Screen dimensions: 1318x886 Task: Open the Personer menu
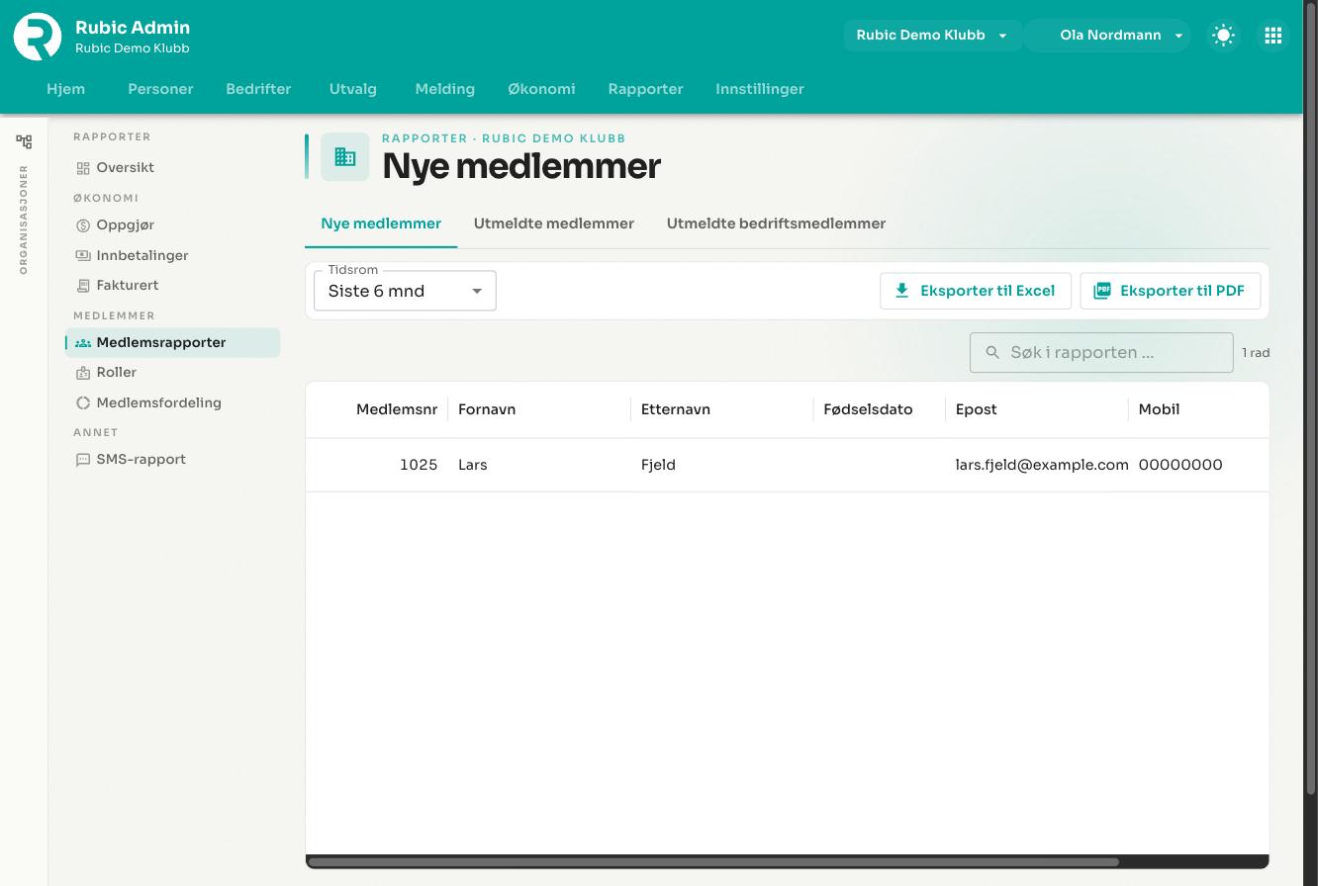(x=160, y=89)
